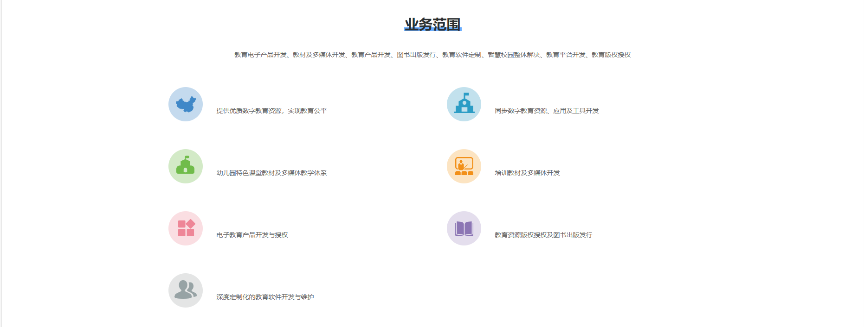Click the blue China map icon
864x327 pixels.
(x=186, y=104)
